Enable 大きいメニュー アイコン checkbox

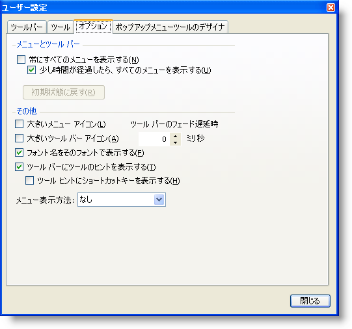[x=19, y=124]
